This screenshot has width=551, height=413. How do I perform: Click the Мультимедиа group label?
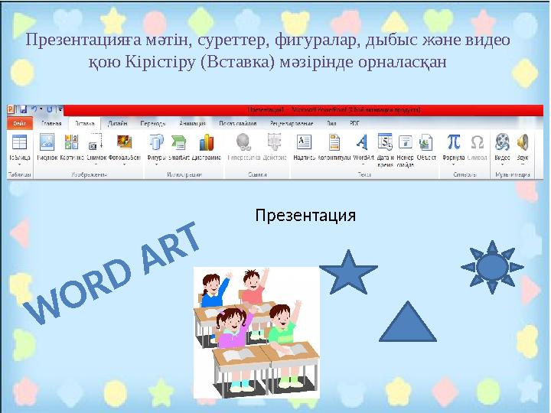tap(512, 174)
